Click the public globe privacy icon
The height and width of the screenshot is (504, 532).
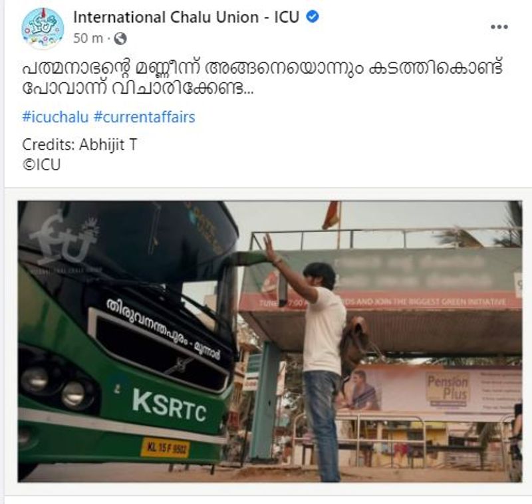pos(120,39)
